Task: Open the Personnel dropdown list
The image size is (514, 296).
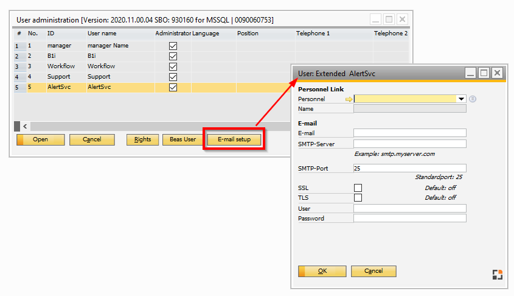Action: pos(462,99)
